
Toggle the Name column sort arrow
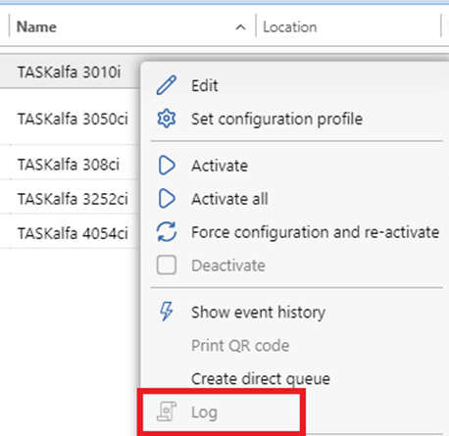(x=240, y=27)
